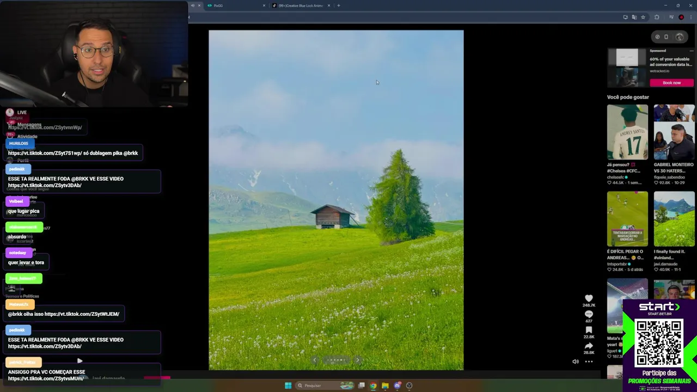The height and width of the screenshot is (392, 697).
Task: Switch to Creative Blue Lock Anime TikTok tab
Action: (x=301, y=5)
